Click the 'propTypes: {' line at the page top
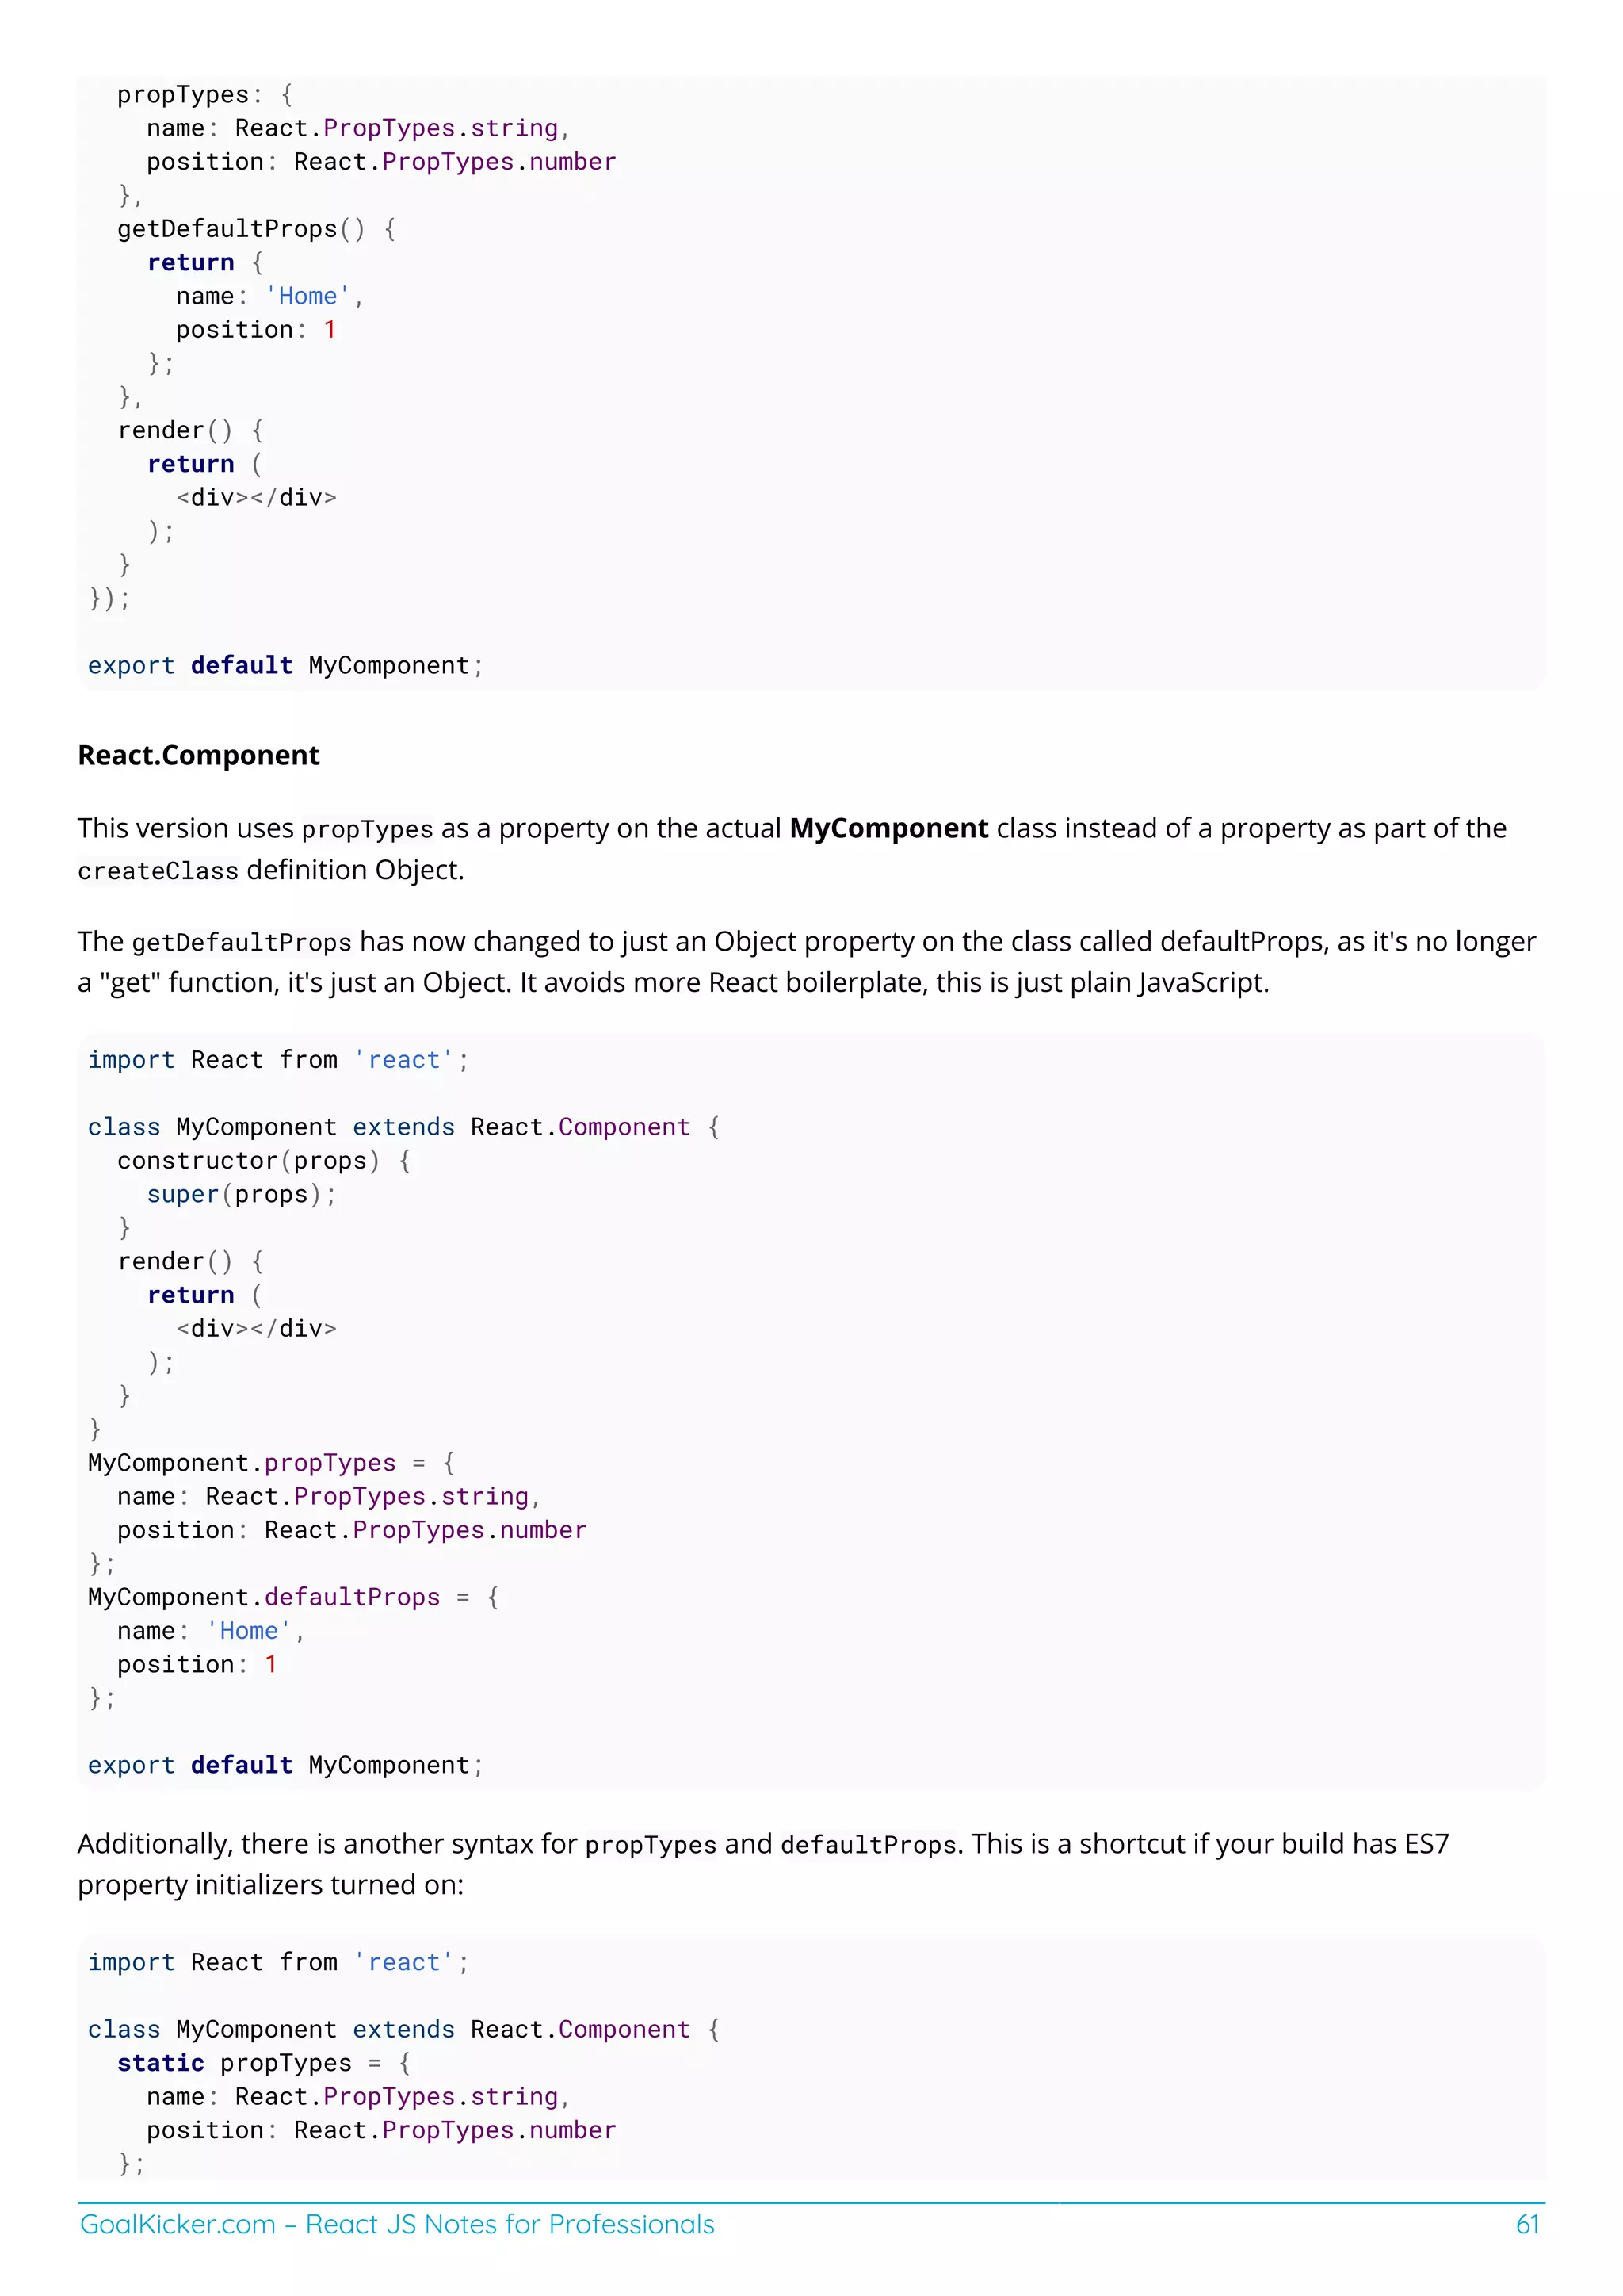Screen dimensions: 1623x2296 tap(204, 95)
